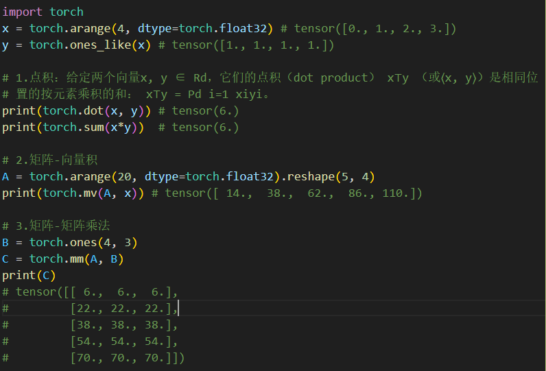Click 'torch.ones_like(x)' code
The height and width of the screenshot is (371, 546).
pyautogui.click(x=90, y=45)
